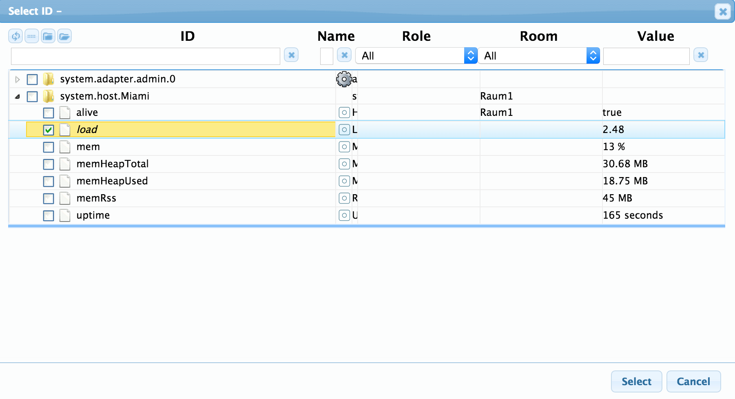735x399 pixels.
Task: Focus the ID filter input
Action: tap(146, 56)
